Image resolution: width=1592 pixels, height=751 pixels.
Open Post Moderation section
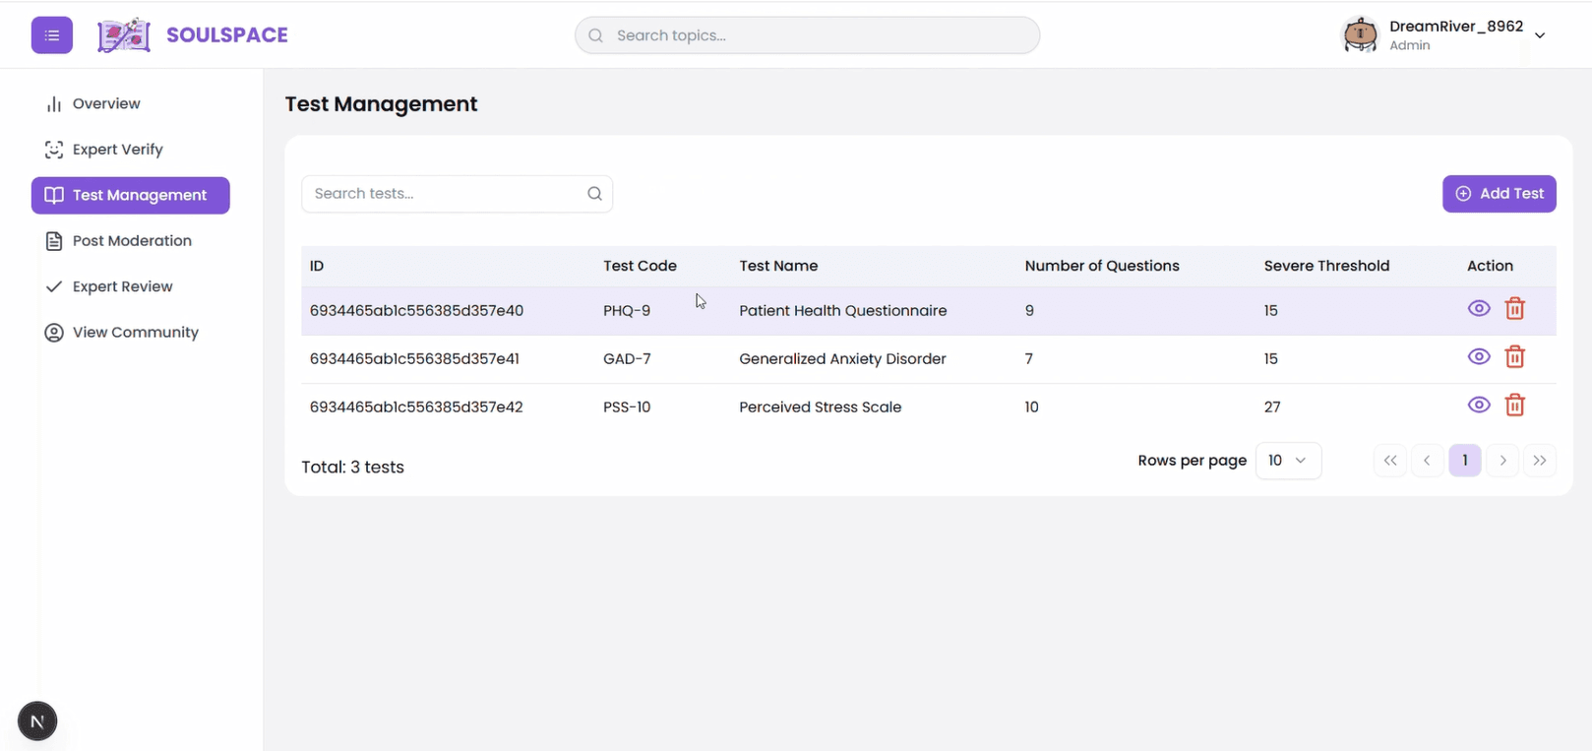(x=131, y=241)
